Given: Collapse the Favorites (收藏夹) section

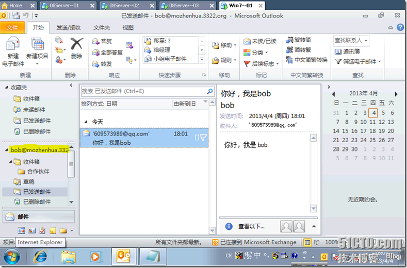Looking at the screenshot, I should [x=7, y=88].
